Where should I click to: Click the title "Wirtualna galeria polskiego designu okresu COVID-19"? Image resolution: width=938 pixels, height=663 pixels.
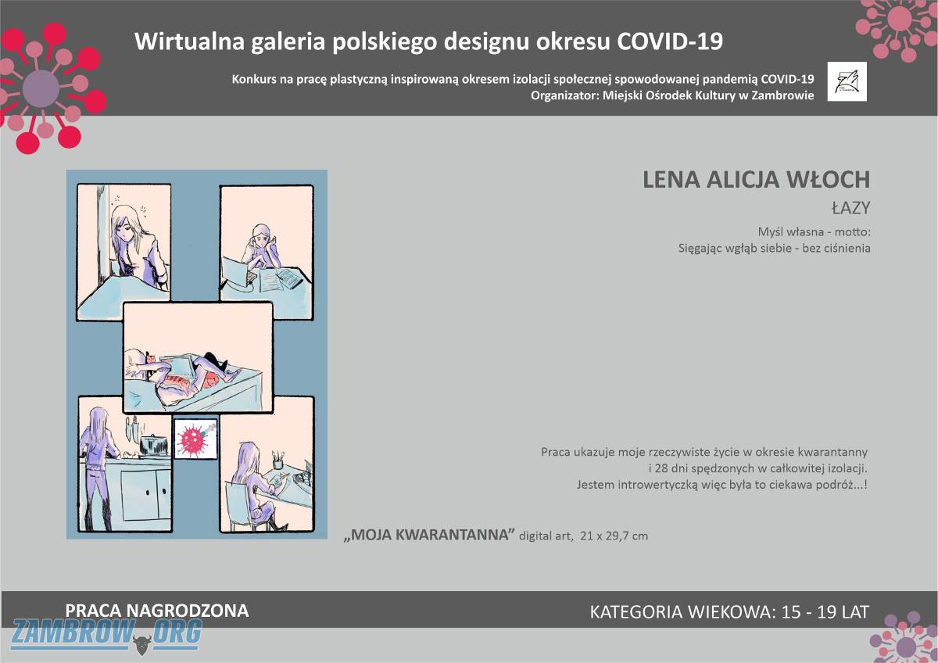(428, 41)
